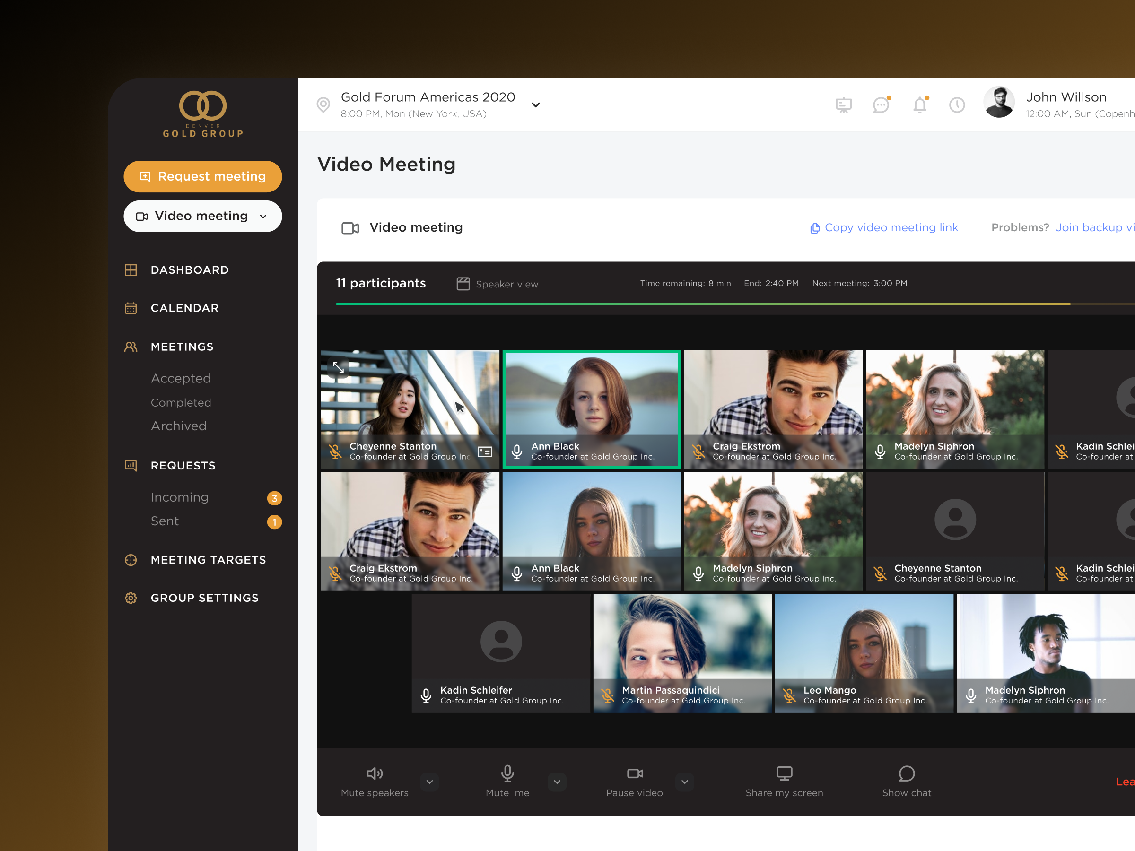Select the Pause video camera icon
The image size is (1135, 851).
pos(635,773)
